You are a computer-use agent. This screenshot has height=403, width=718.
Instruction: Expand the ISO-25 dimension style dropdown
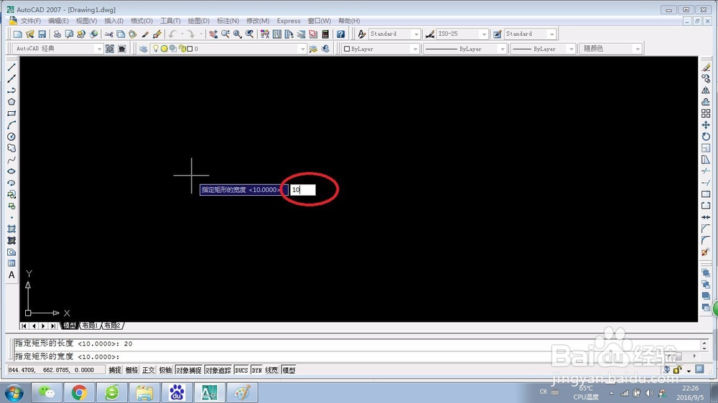tap(484, 34)
